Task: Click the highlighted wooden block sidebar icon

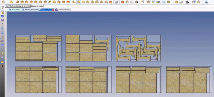Action: 2,62
